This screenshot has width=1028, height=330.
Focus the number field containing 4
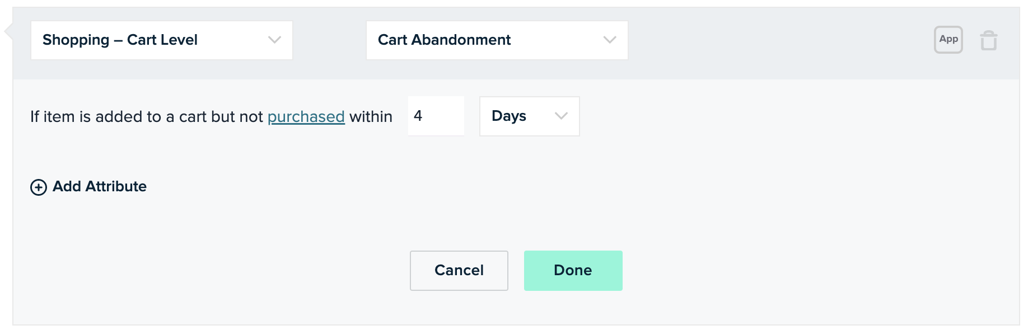[x=436, y=116]
